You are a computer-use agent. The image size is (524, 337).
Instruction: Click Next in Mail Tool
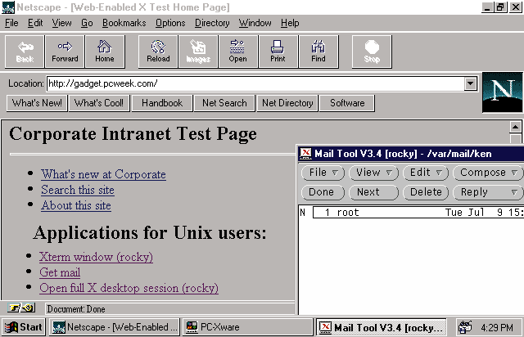373,192
